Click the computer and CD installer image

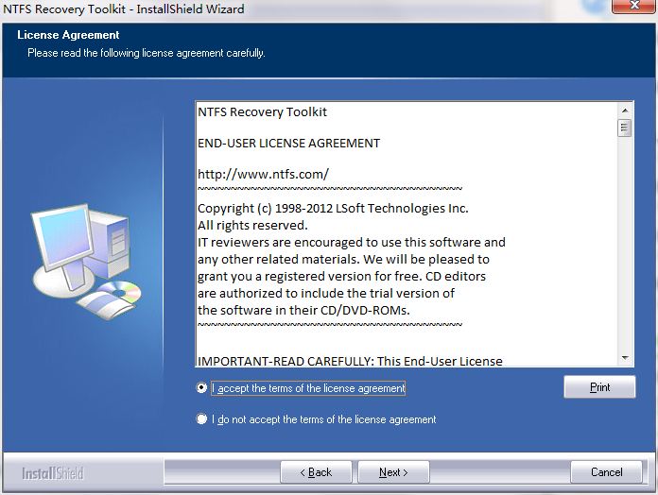86,262
